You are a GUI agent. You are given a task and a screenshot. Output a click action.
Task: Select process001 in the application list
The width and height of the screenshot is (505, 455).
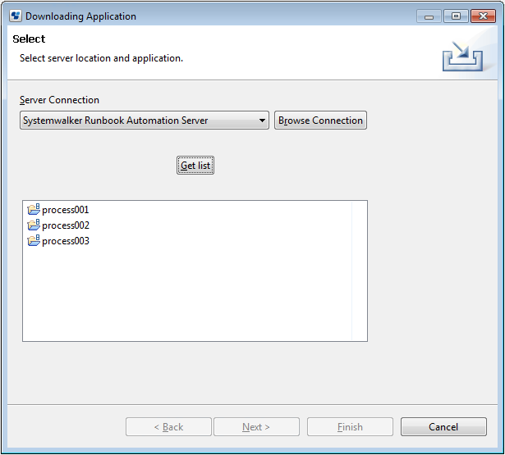click(x=66, y=210)
